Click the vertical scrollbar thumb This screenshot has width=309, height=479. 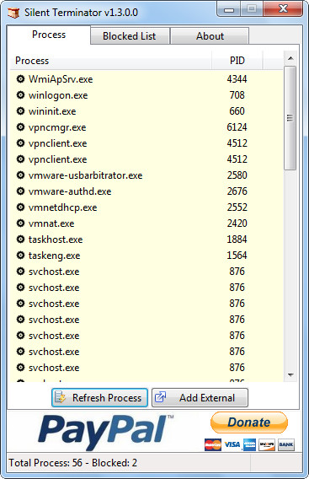[290, 117]
